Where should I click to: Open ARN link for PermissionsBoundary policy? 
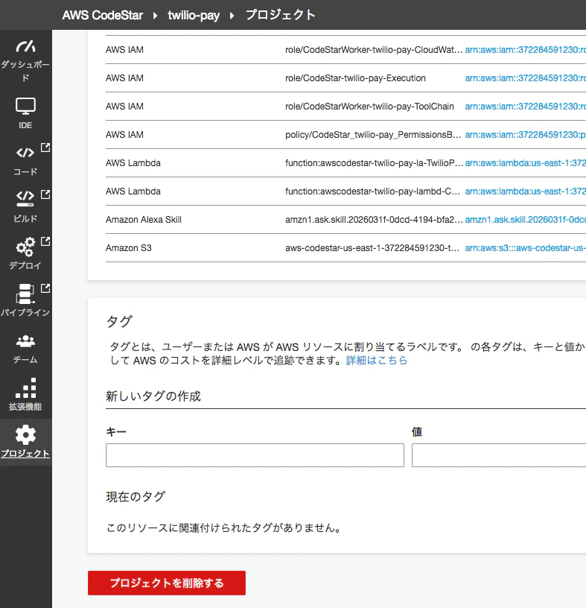click(525, 135)
